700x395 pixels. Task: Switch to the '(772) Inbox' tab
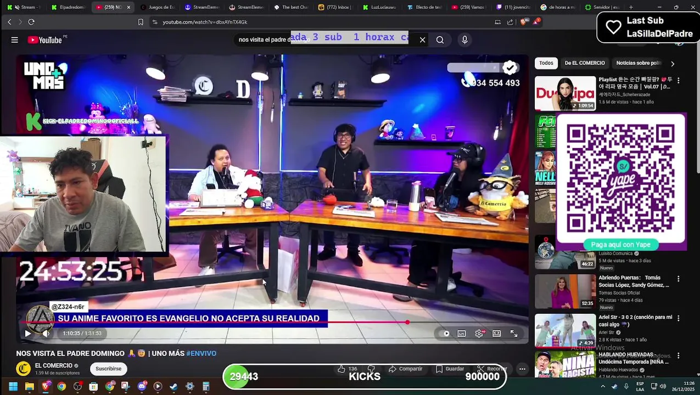[x=335, y=7]
